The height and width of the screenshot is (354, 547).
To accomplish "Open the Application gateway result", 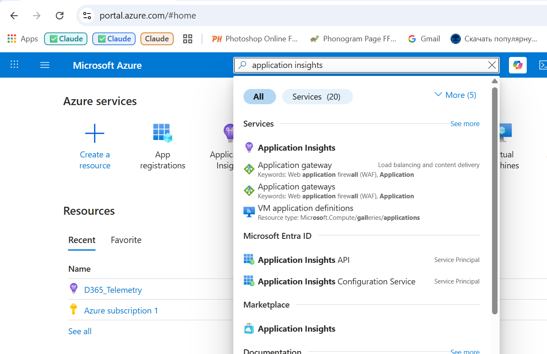I will pyautogui.click(x=361, y=169).
